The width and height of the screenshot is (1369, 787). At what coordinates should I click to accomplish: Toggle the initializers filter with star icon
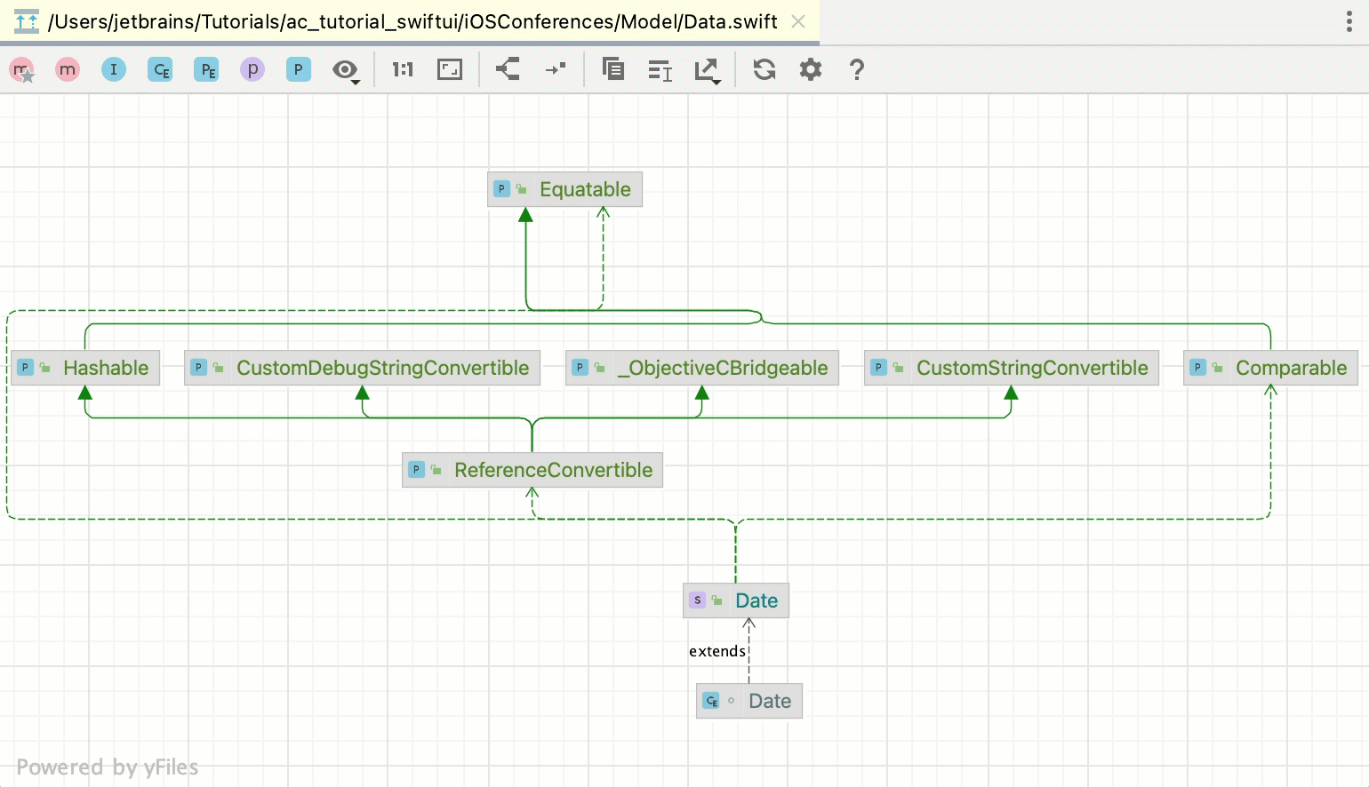point(22,70)
